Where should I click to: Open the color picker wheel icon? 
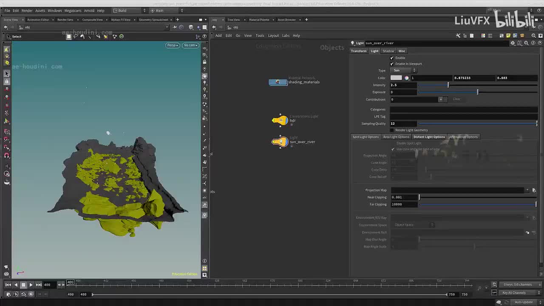pos(407,78)
